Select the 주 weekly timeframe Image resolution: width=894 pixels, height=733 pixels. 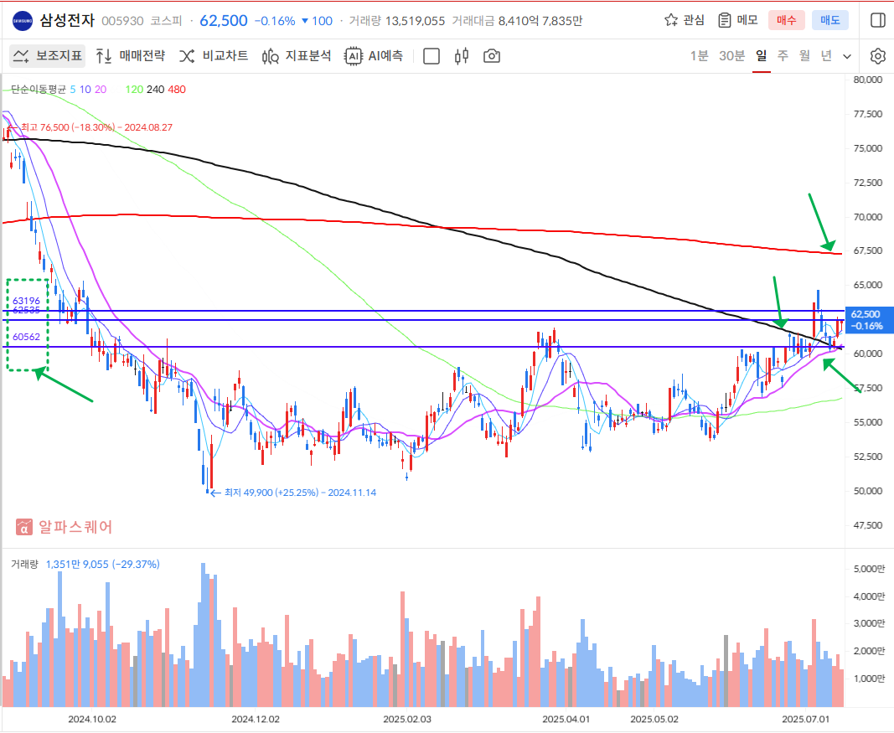coord(783,56)
